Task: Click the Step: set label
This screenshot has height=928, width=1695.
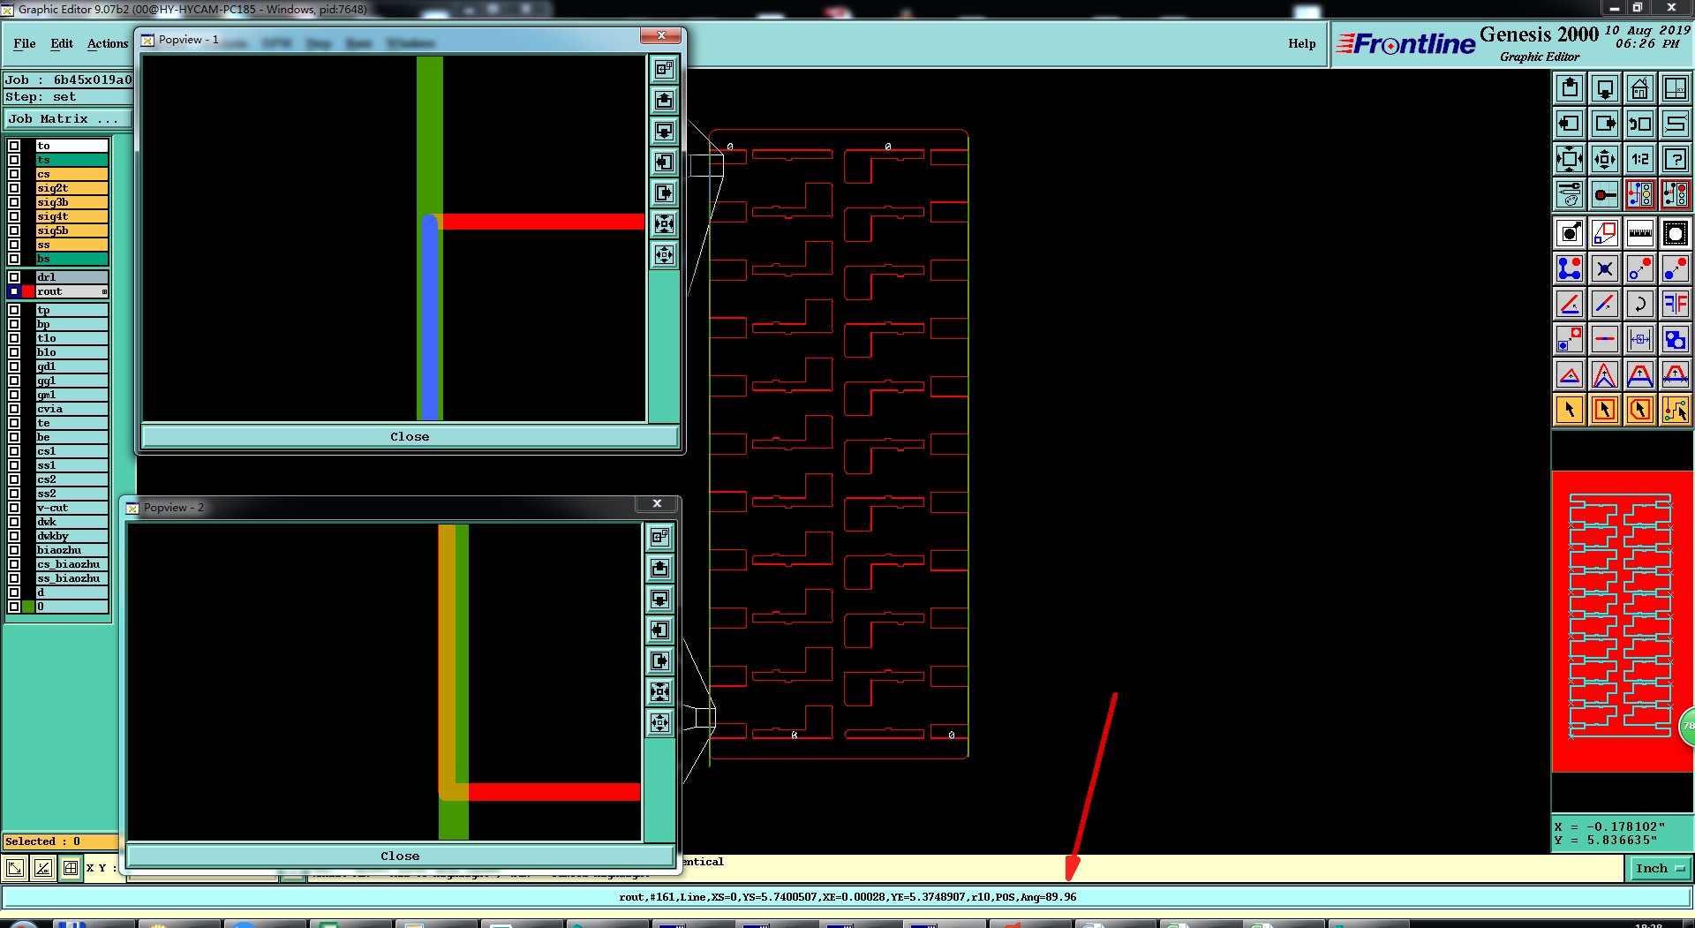Action: tap(41, 97)
